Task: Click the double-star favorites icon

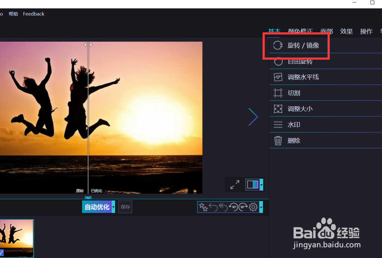Action: [x=203, y=207]
